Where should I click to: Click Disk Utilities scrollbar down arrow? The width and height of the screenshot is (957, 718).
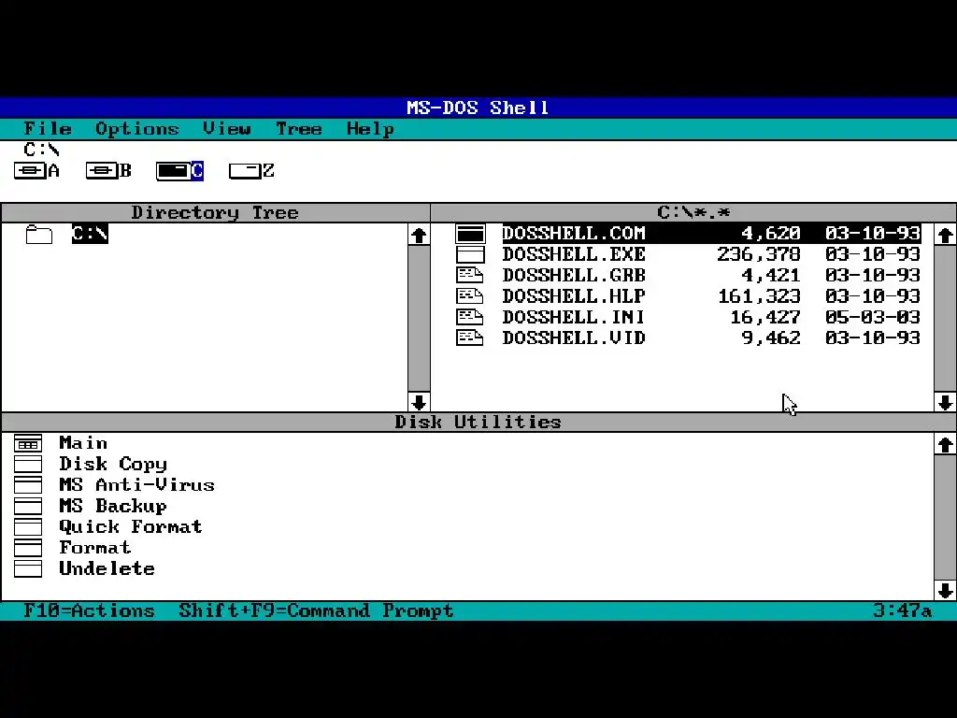946,591
